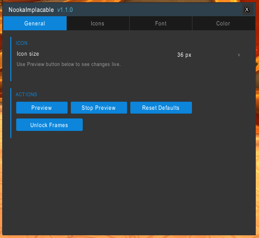Image resolution: width=259 pixels, height=238 pixels.
Task: Click the Use Preview button hint text
Action: click(69, 64)
